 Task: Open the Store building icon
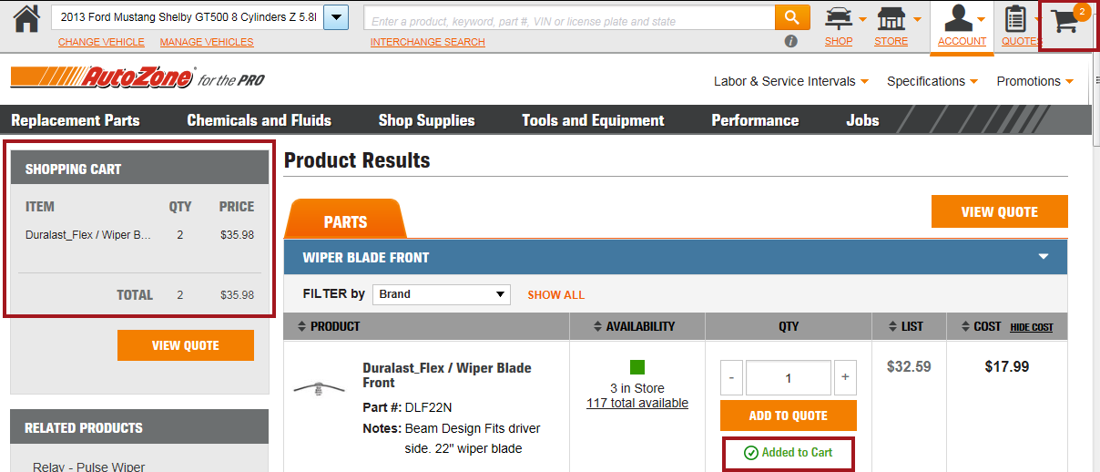[x=891, y=18]
